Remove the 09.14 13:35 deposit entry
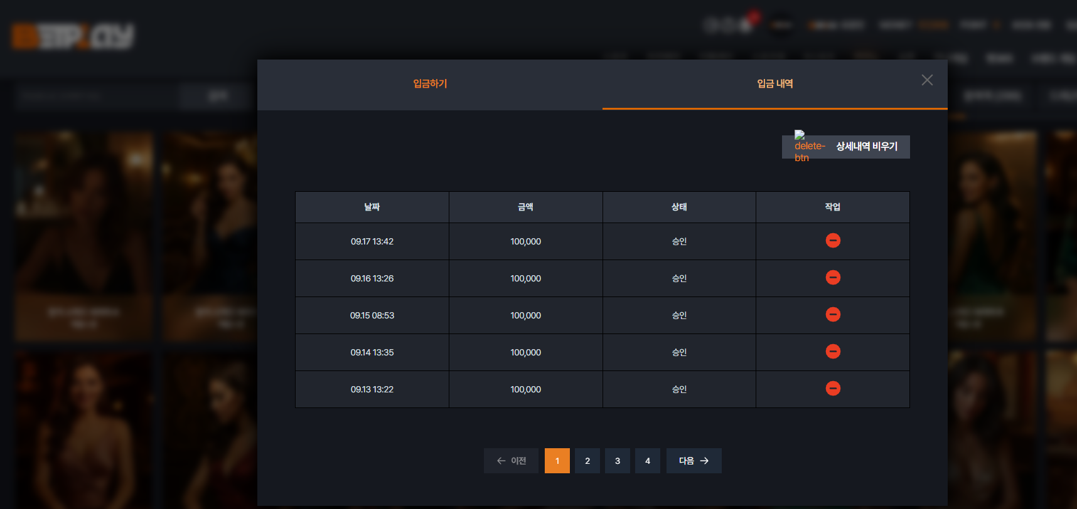This screenshot has height=509, width=1077. pos(833,352)
